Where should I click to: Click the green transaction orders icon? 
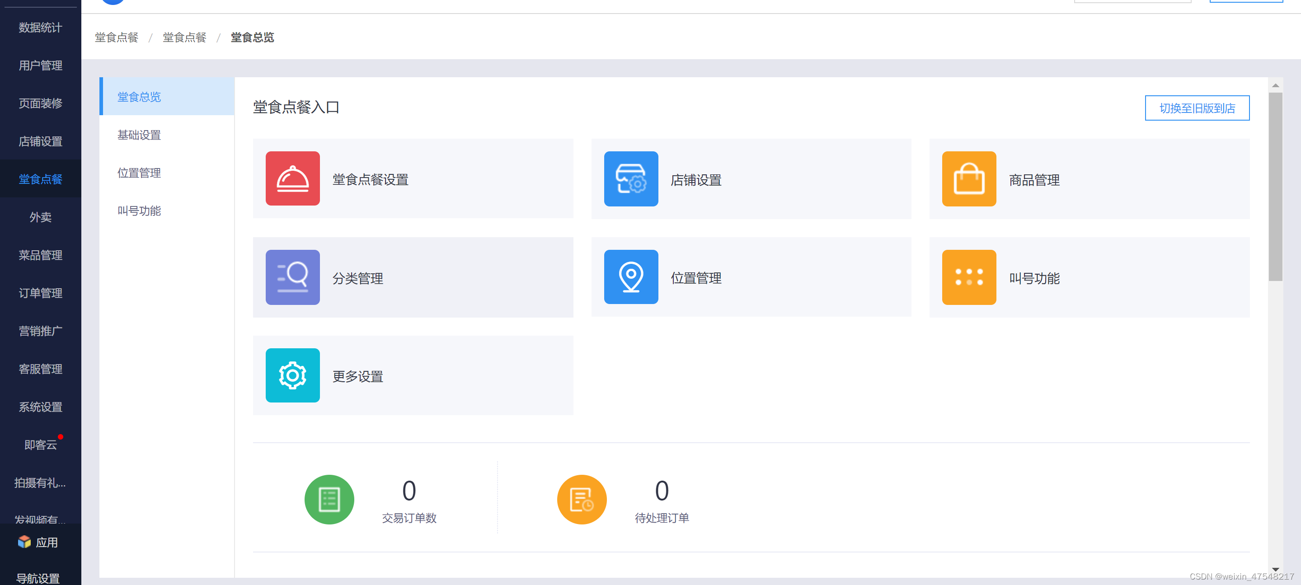coord(329,499)
